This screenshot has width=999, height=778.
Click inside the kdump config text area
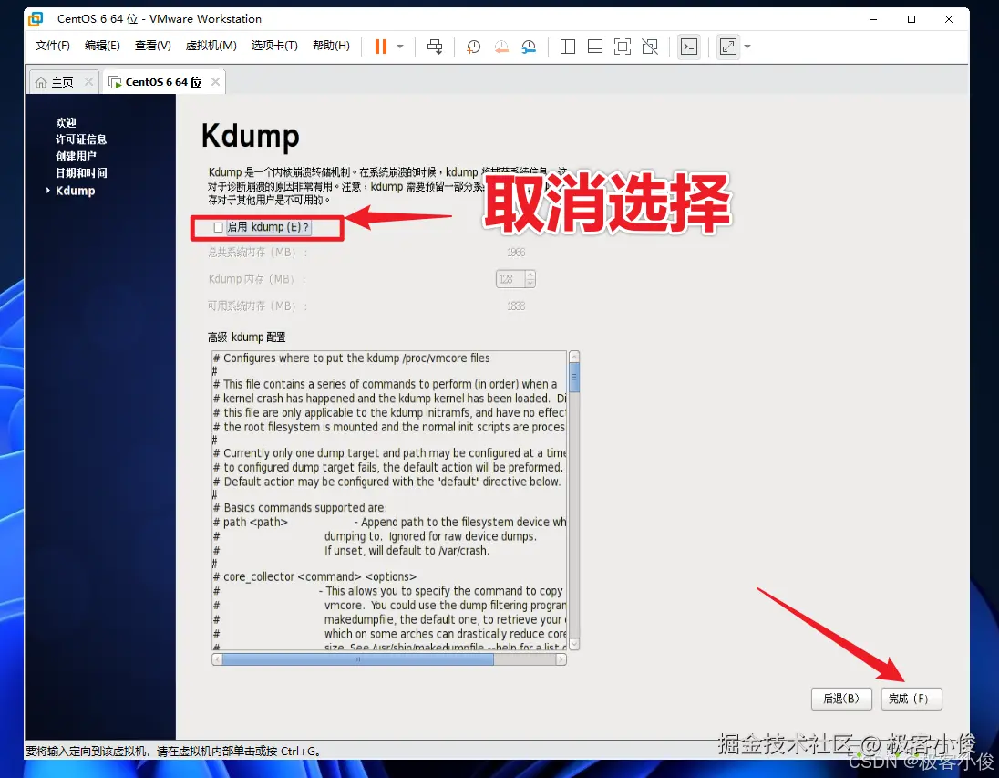tap(388, 499)
